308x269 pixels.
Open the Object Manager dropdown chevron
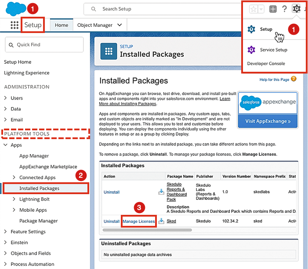click(x=120, y=25)
